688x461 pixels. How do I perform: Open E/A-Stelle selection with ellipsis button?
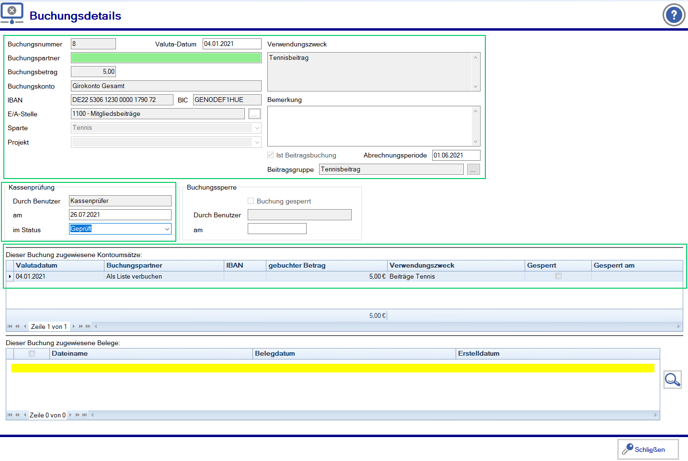coord(254,114)
